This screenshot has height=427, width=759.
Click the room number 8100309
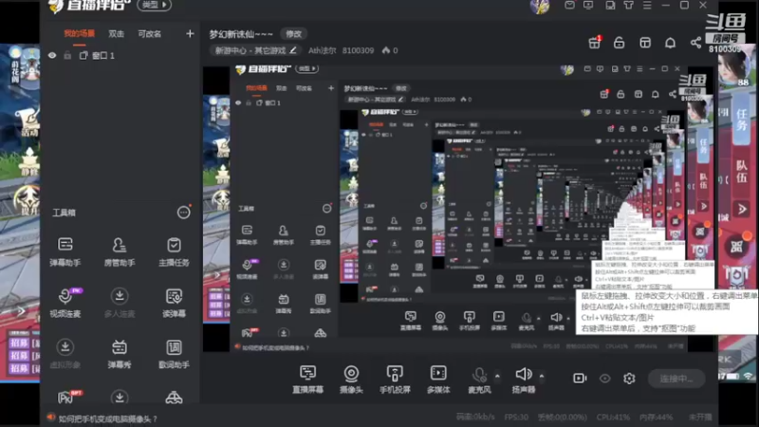(358, 50)
